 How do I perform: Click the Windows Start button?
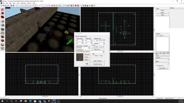pyautogui.click(x=2, y=101)
